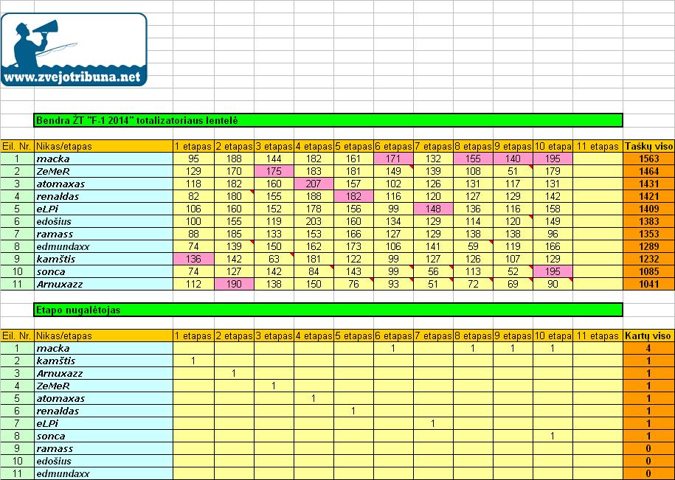Viewport: 675px width, 480px height.
Task: Select the 203 cell in edošius row
Action: [x=314, y=222]
